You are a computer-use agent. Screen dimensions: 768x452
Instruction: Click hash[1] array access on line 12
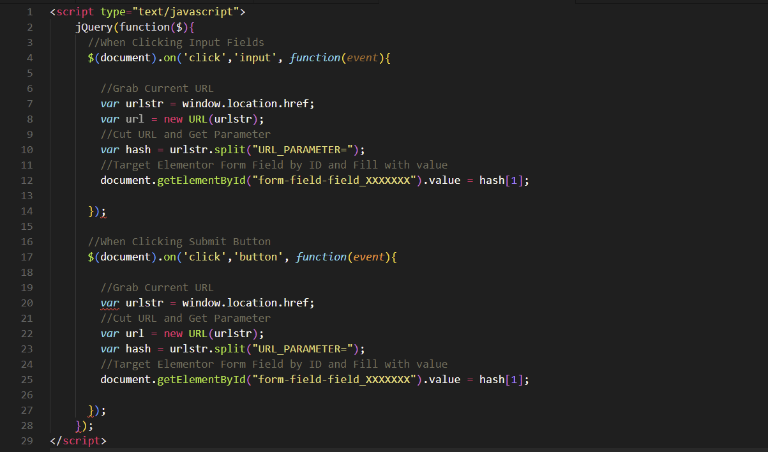(502, 180)
